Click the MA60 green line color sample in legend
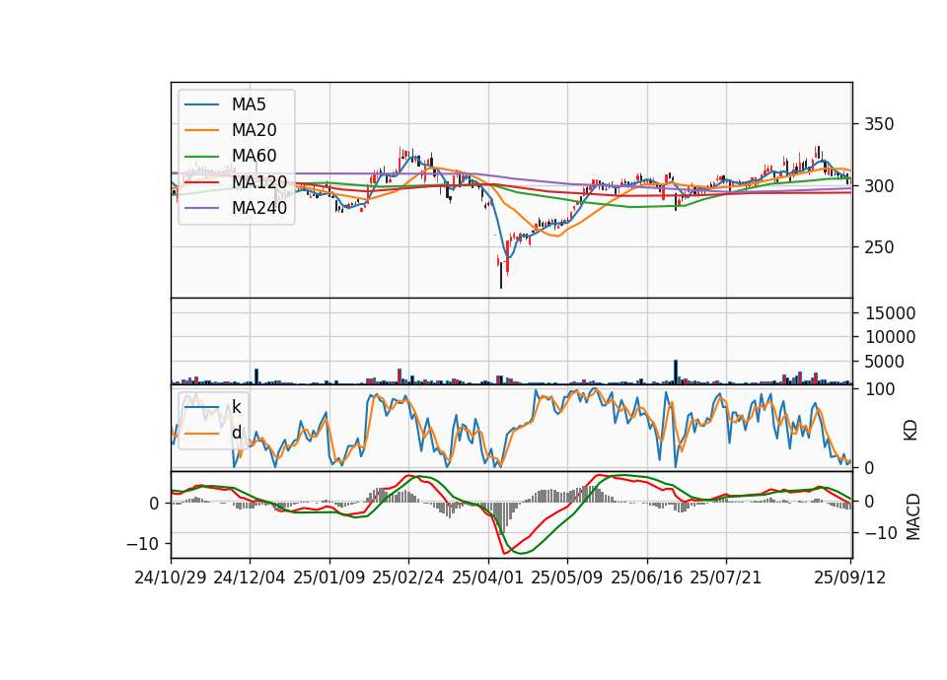Screen dimensions: 947x680 coord(201,156)
